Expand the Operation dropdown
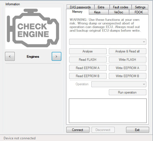 pos(119,84)
